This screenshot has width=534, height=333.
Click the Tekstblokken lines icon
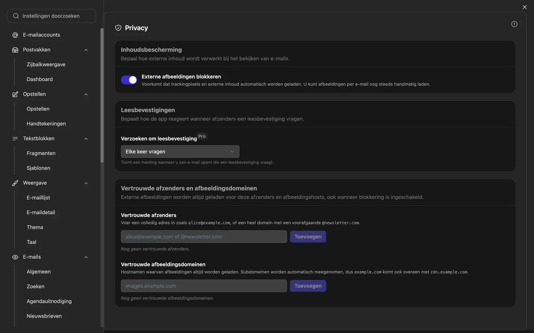(x=15, y=139)
